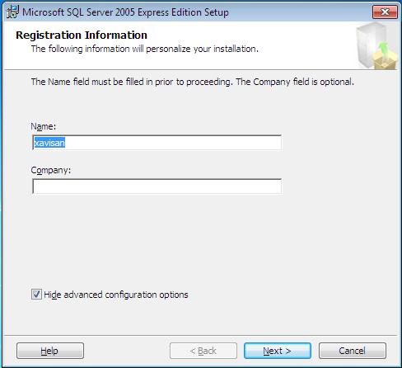This screenshot has height=368, width=402.
Task: Click the setup installer icon in title bar
Action: (x=12, y=12)
